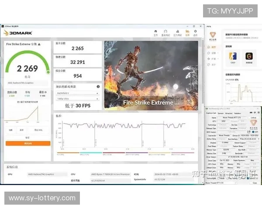Click the orange compare online button
Image resolution: width=262 pixels, height=209 pixels.
pyautogui.click(x=28, y=143)
